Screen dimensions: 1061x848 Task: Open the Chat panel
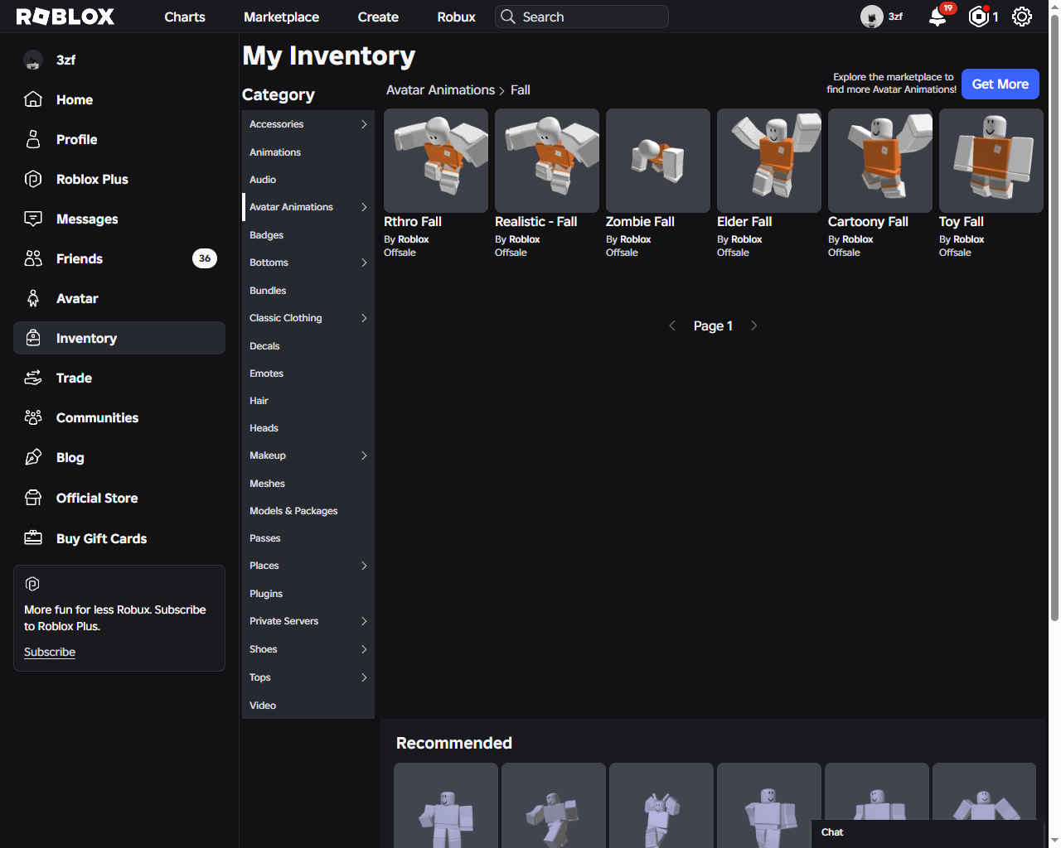coord(927,833)
